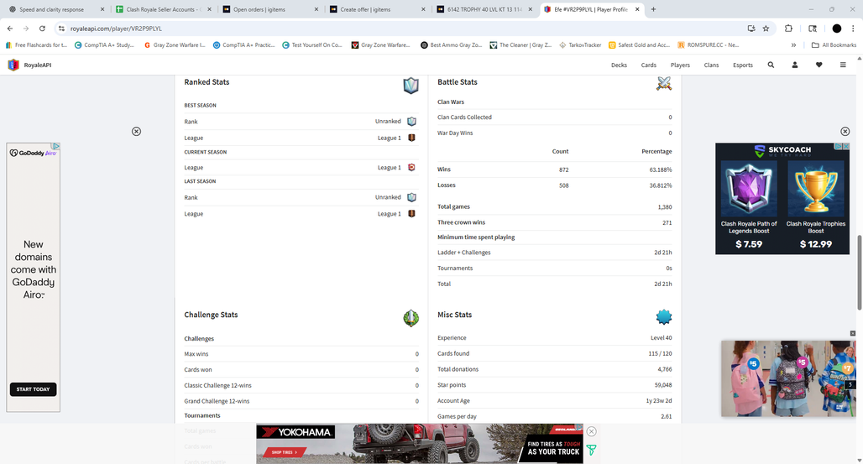The width and height of the screenshot is (863, 464).
Task: Switch to 6142 TROPHY 40 LVL tab
Action: pyautogui.click(x=484, y=9)
